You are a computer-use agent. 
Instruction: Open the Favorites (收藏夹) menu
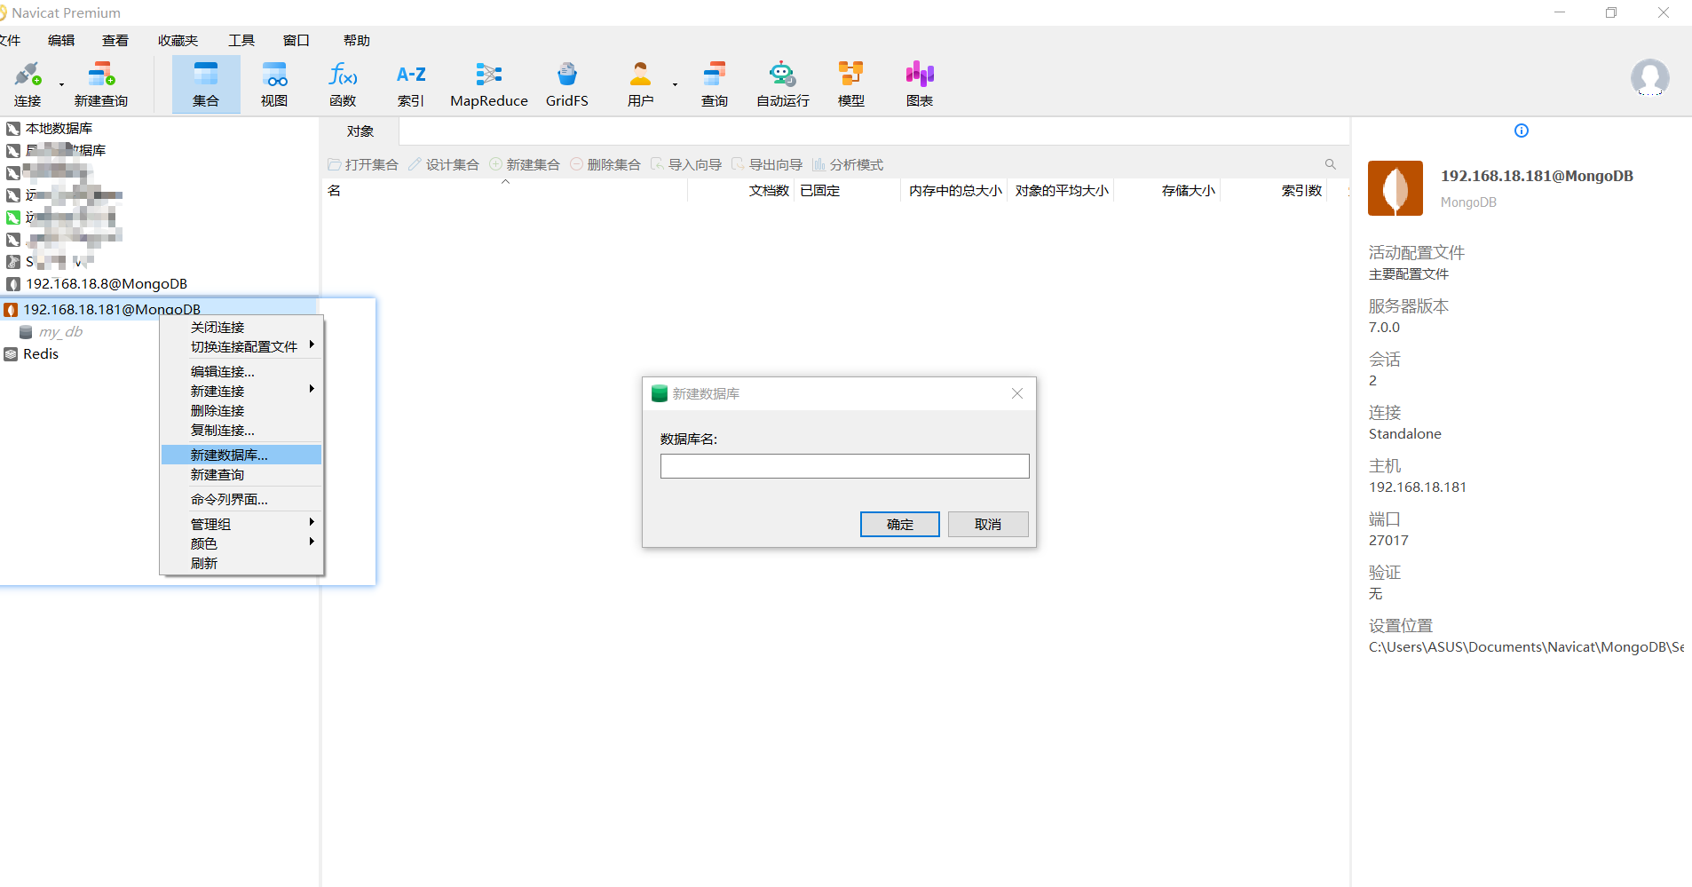[x=178, y=40]
